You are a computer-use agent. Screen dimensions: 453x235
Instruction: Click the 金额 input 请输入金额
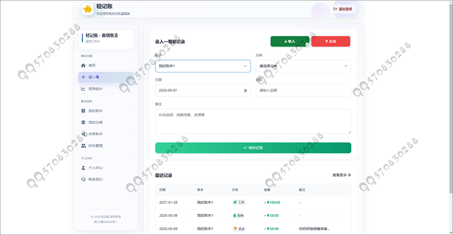[304, 90]
